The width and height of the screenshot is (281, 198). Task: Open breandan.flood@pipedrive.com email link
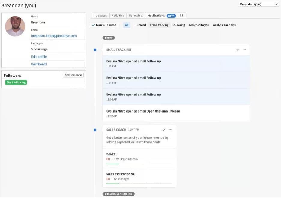click(53, 35)
